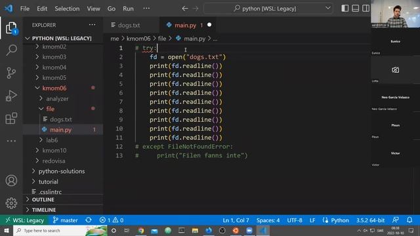Viewport: 420px width, 236px height.
Task: Show additional views ellipsis in activity bar
Action: tap(11, 141)
